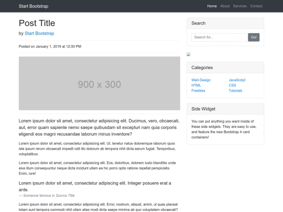Click the Post Title heading
The image size is (283, 212).
click(x=37, y=23)
